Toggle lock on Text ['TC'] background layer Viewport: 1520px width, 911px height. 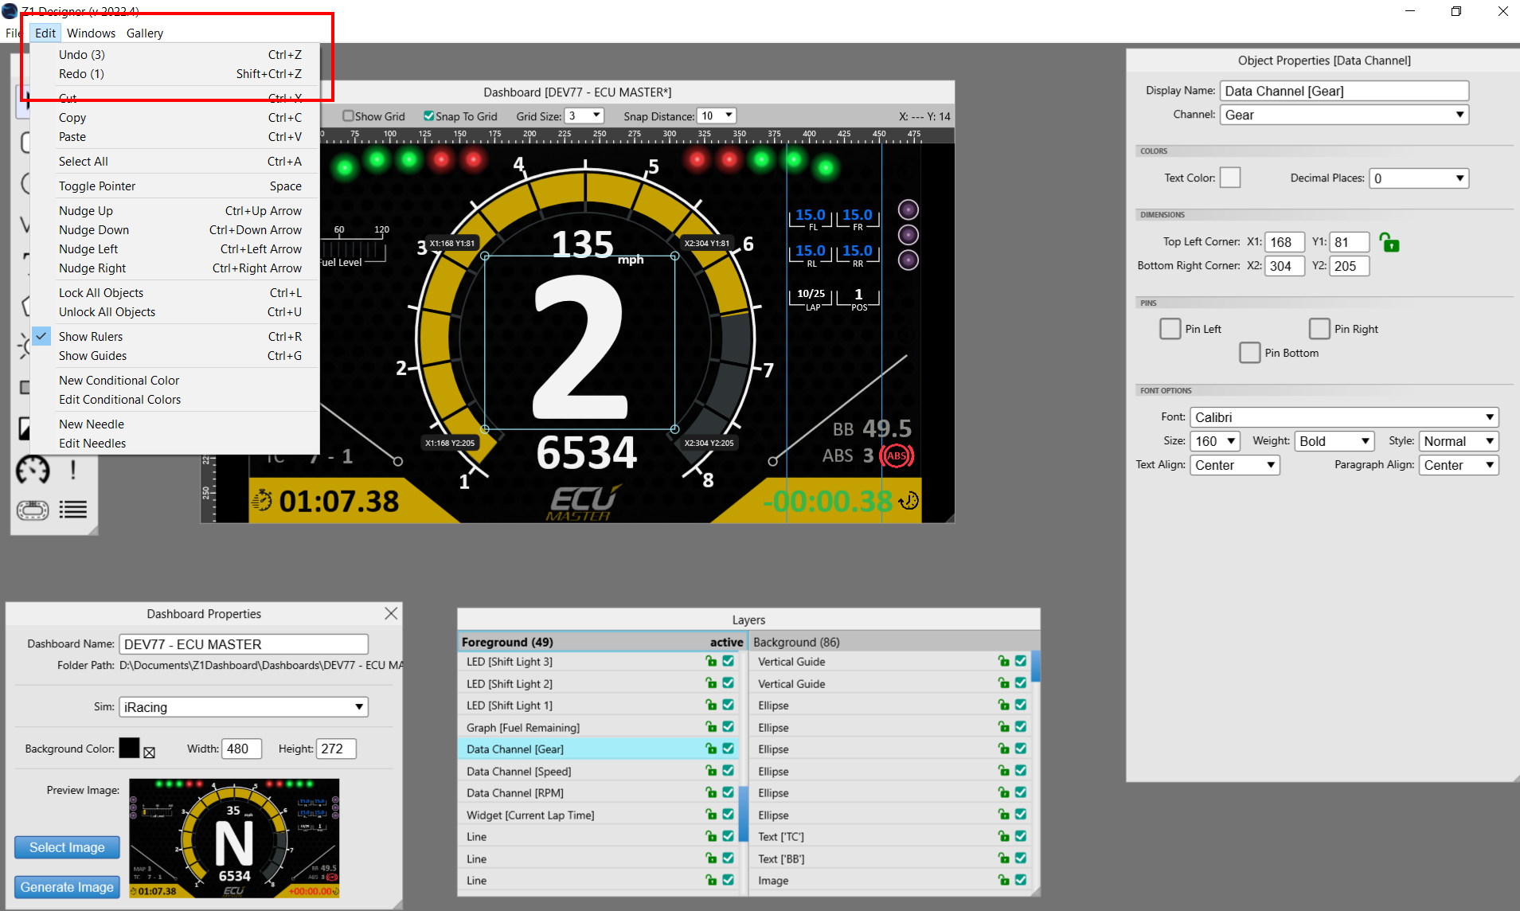point(1004,836)
